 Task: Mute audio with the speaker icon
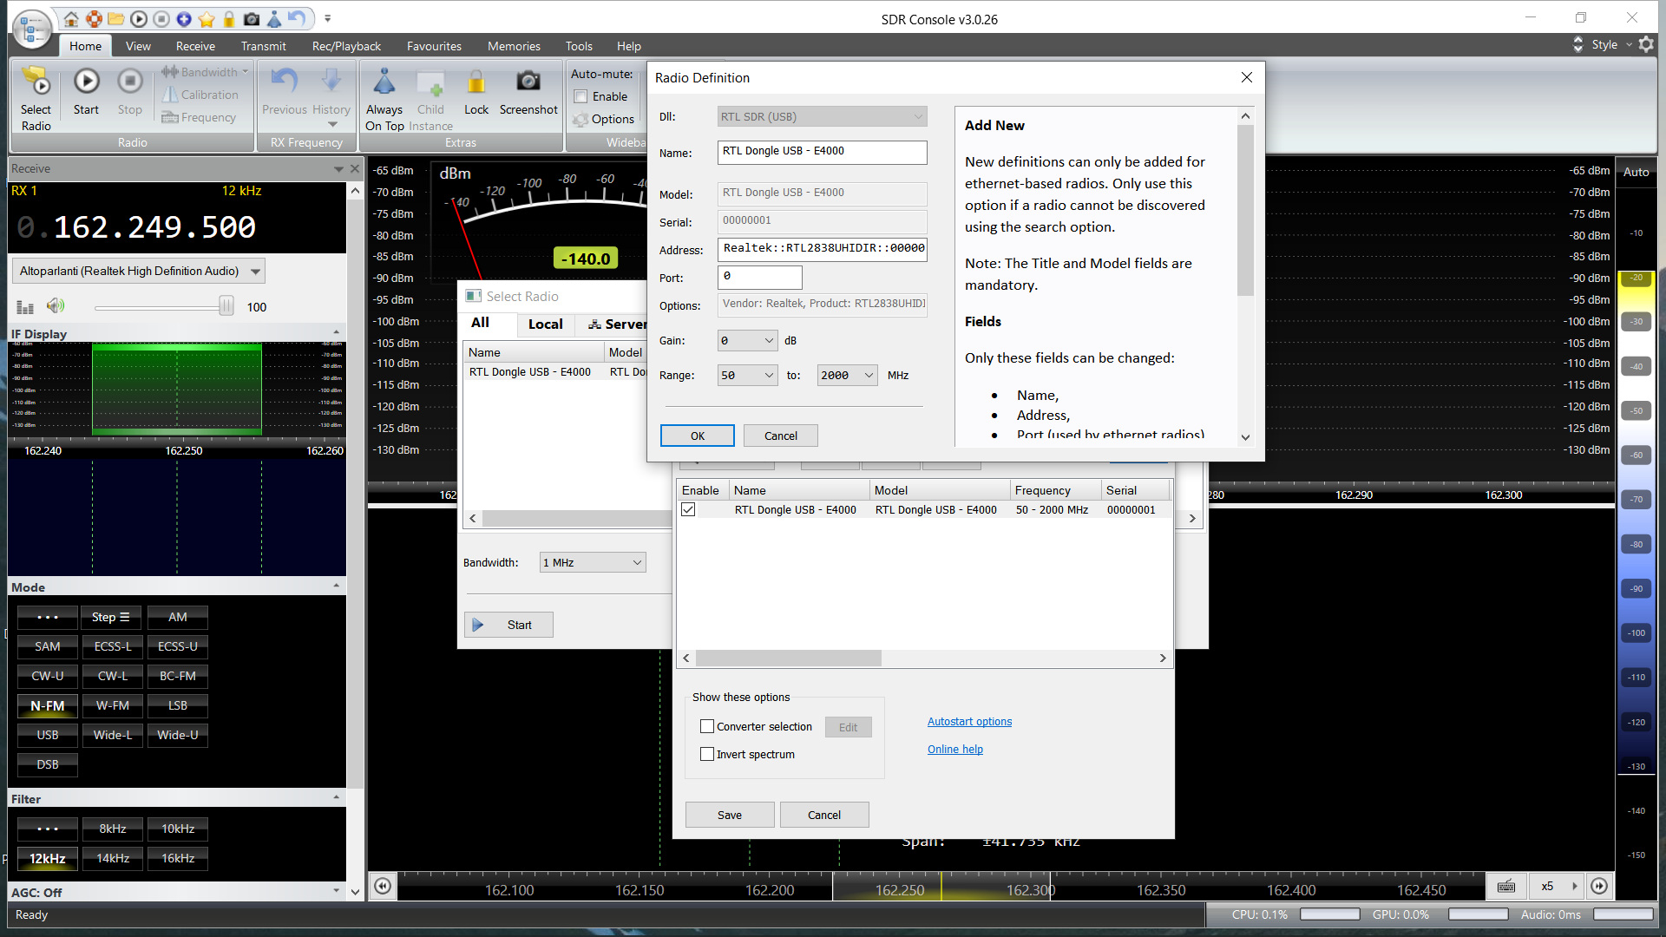coord(56,305)
